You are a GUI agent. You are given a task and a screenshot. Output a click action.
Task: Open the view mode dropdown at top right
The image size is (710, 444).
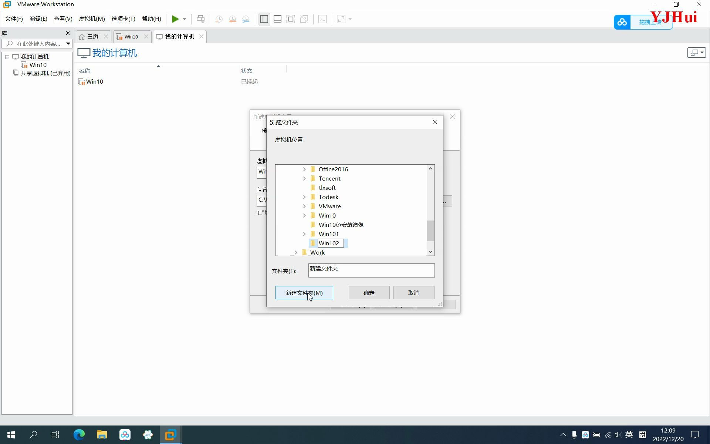(697, 53)
